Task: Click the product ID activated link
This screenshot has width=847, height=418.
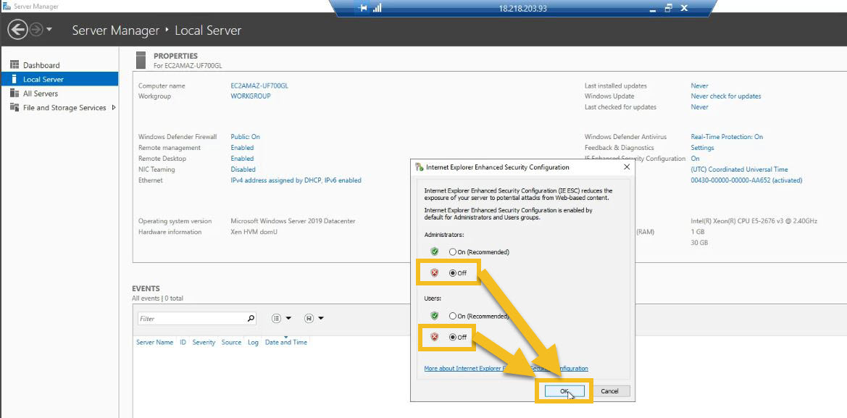Action: click(x=746, y=180)
